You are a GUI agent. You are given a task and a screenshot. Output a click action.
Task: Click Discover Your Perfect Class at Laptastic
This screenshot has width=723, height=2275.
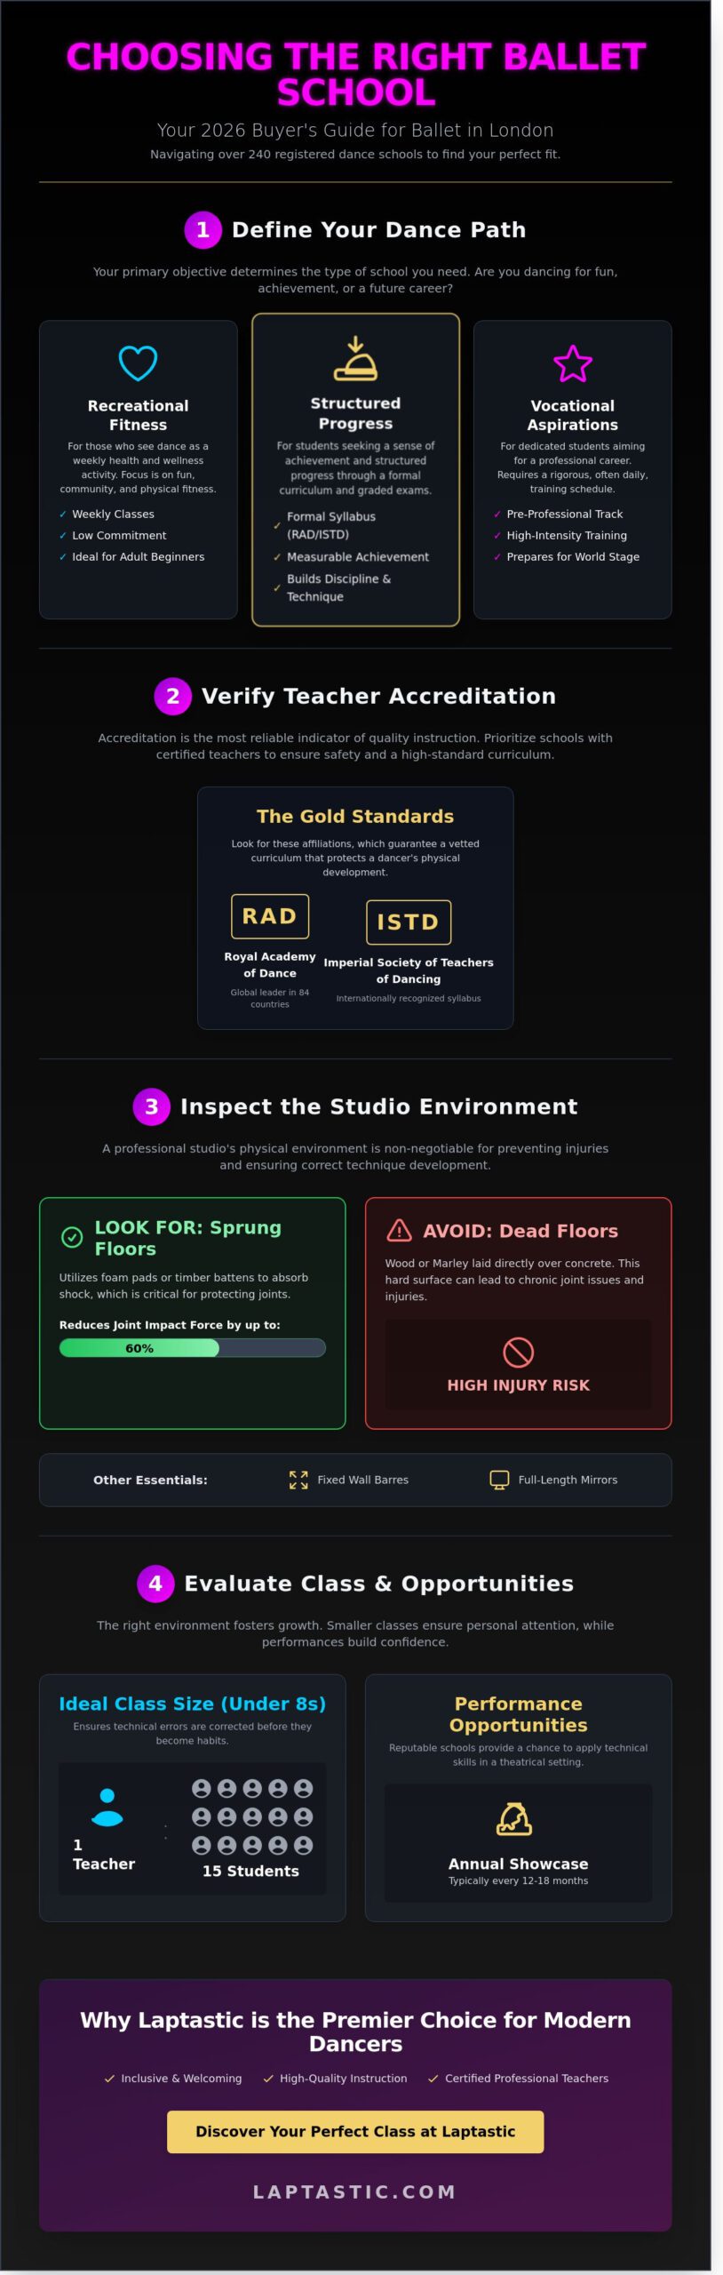click(x=355, y=2131)
